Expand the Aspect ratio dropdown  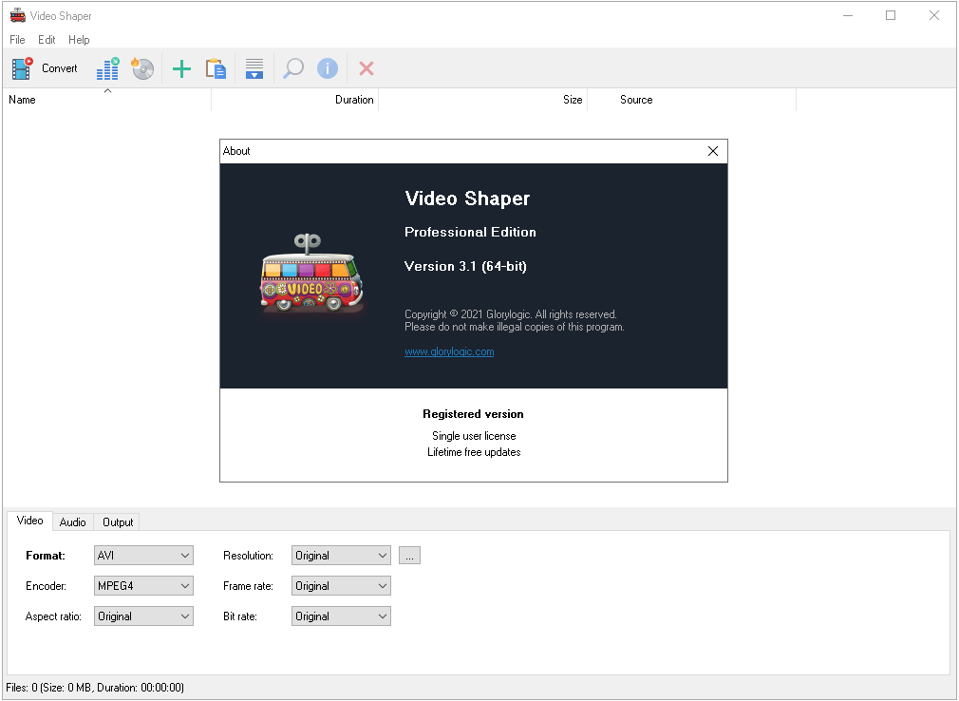coord(143,616)
